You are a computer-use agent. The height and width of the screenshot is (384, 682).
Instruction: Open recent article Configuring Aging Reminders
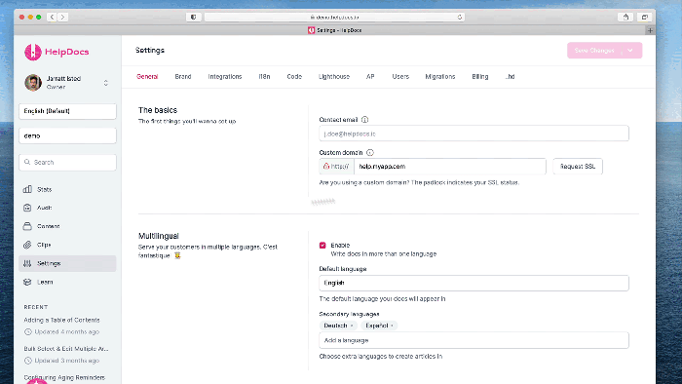(x=64, y=377)
